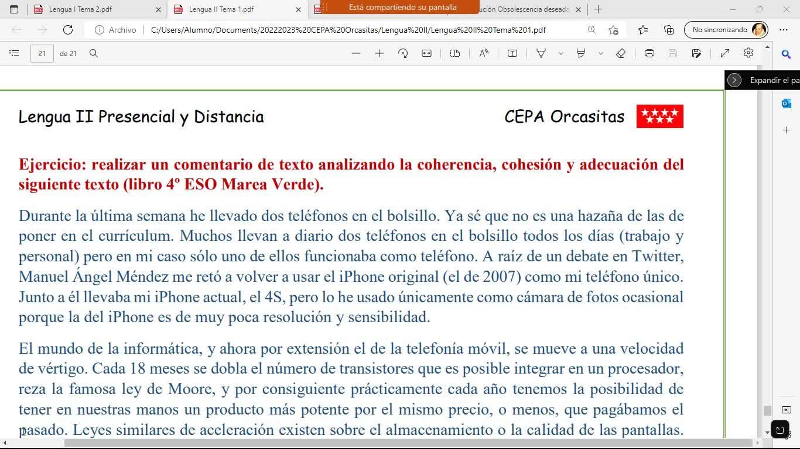Expand the Highlight color options
Viewport: 800px width, 449px height.
(x=601, y=53)
